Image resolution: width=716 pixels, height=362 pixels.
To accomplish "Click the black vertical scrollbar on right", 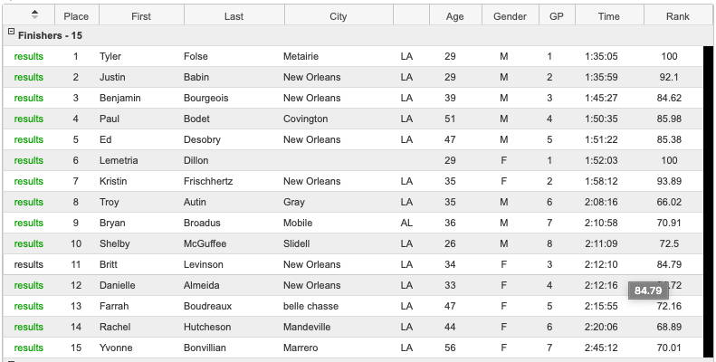I will [x=708, y=202].
